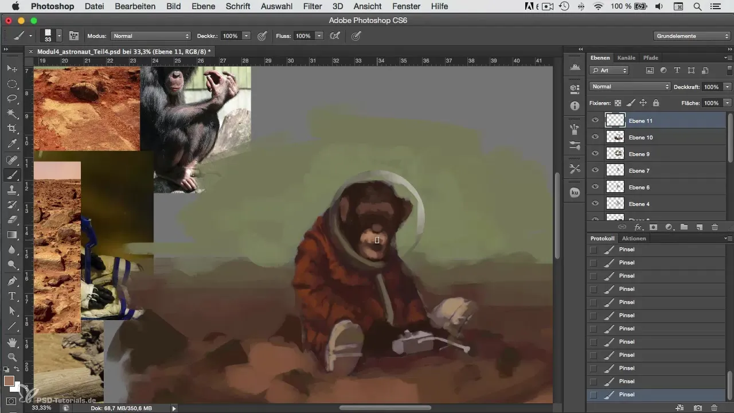Hide layer Ebene 10
This screenshot has height=413, width=734.
pos(595,137)
